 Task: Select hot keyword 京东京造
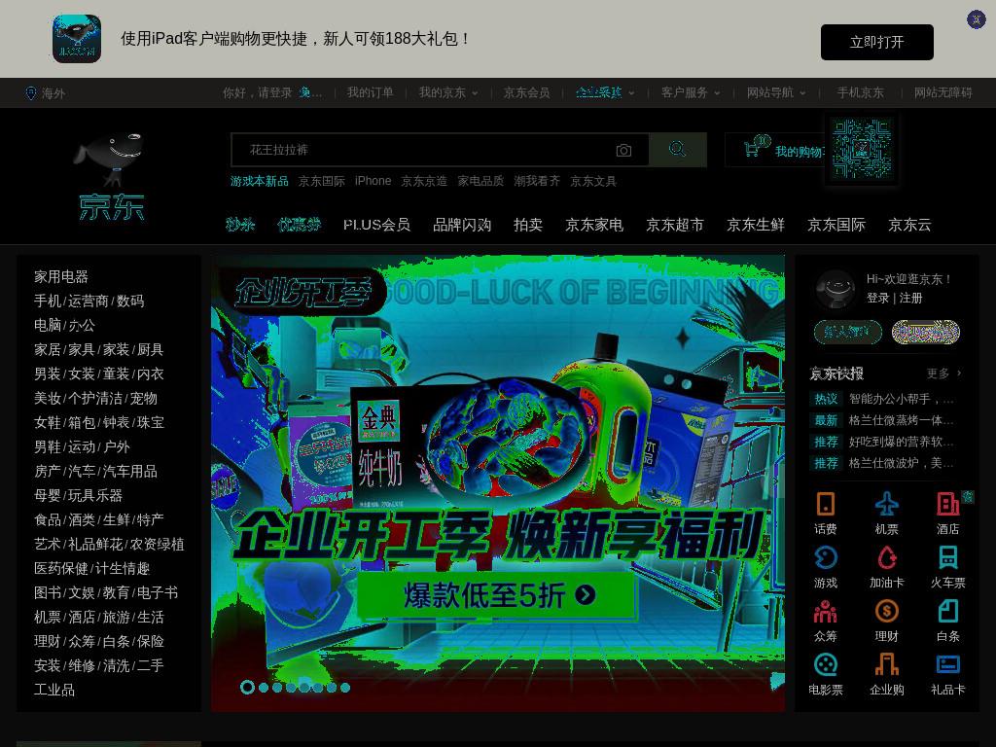click(x=424, y=181)
